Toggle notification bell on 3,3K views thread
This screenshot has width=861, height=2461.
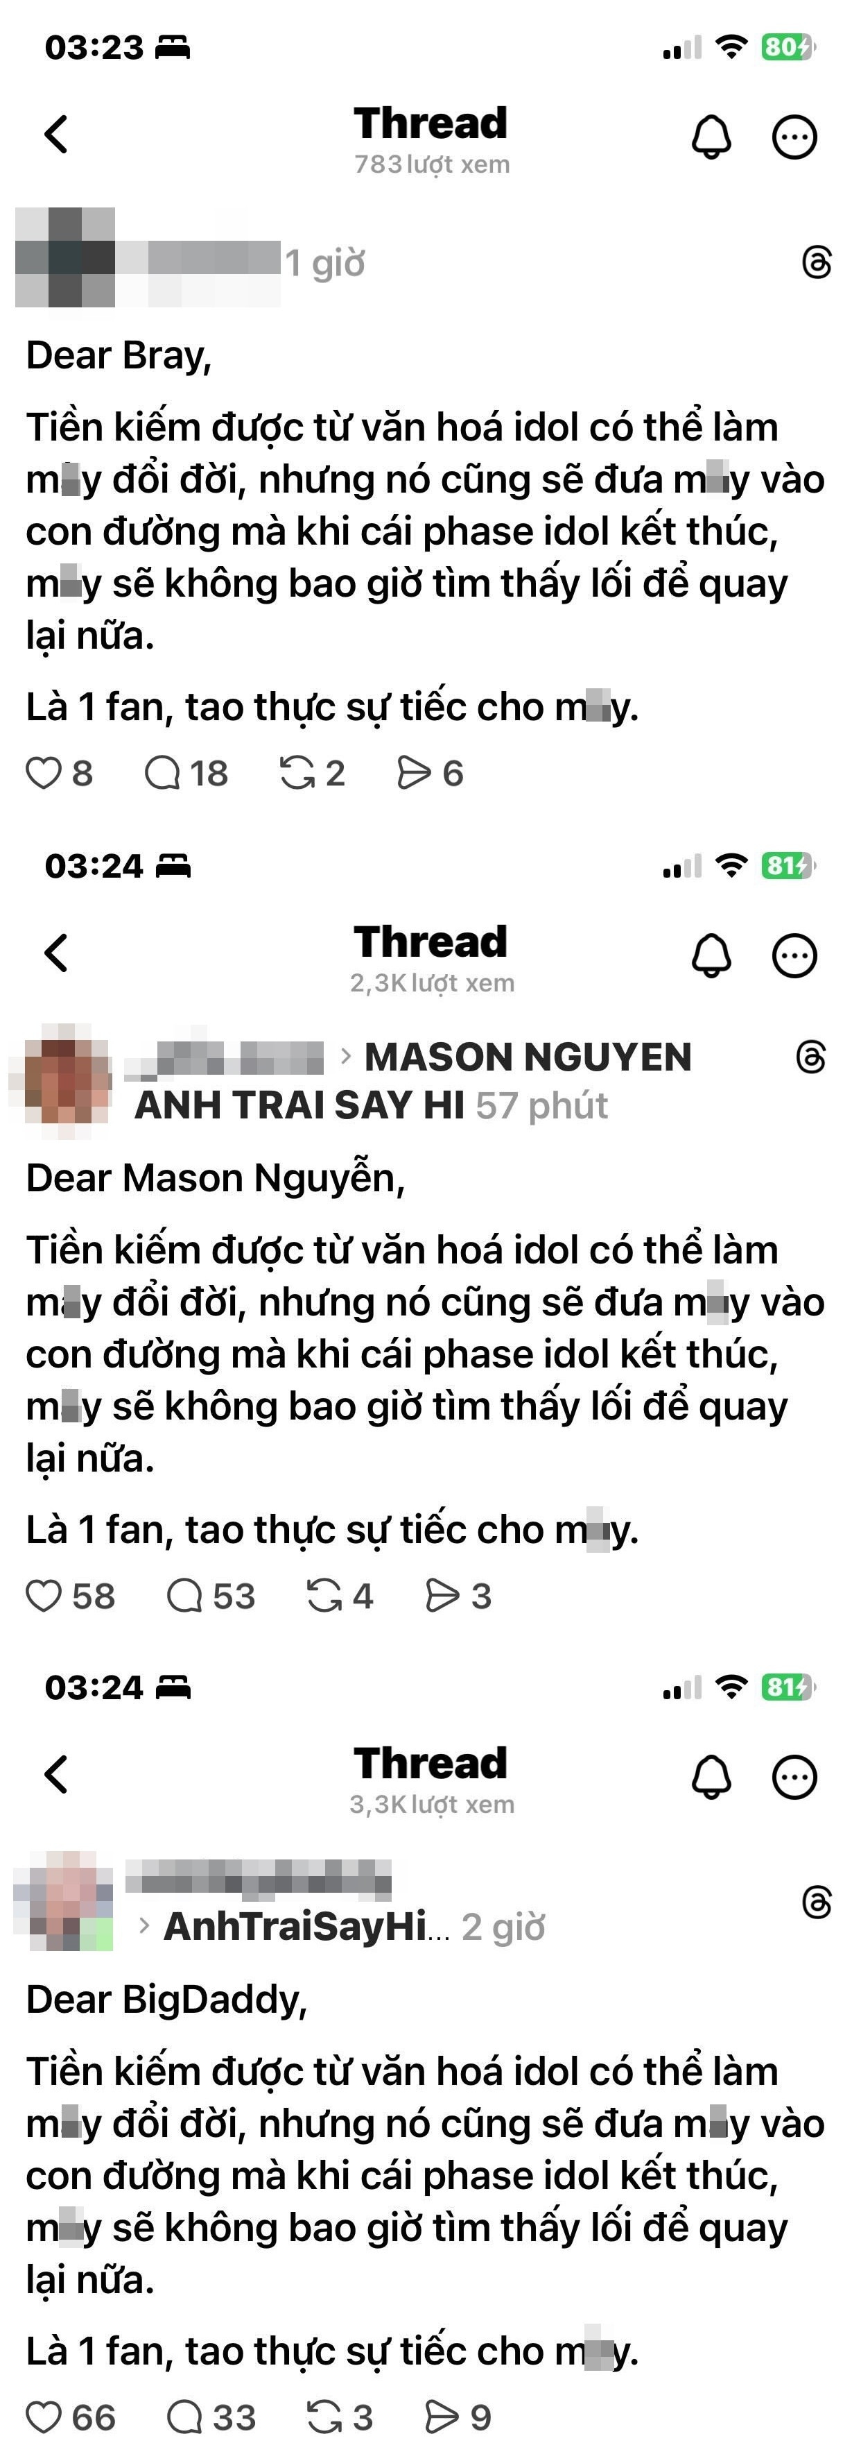click(x=711, y=1777)
